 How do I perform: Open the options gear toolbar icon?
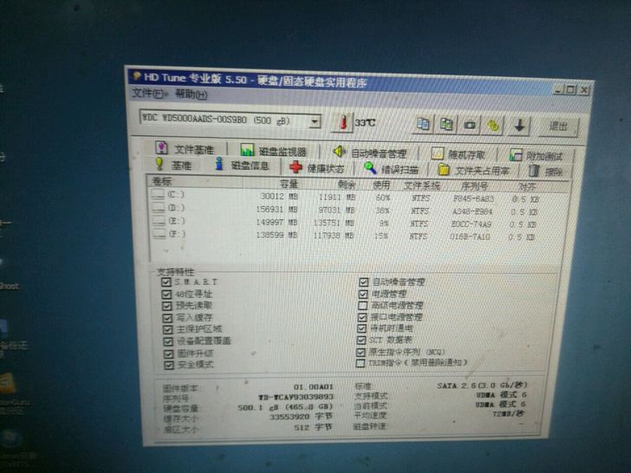coord(493,126)
